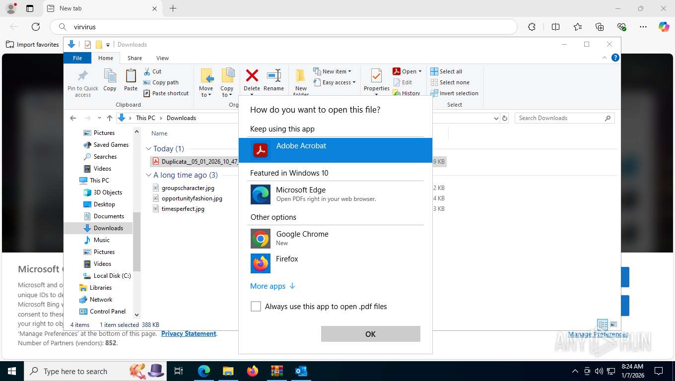Screen dimensions: 675x381
Task: Open the Move to dropdown
Action: (206, 83)
